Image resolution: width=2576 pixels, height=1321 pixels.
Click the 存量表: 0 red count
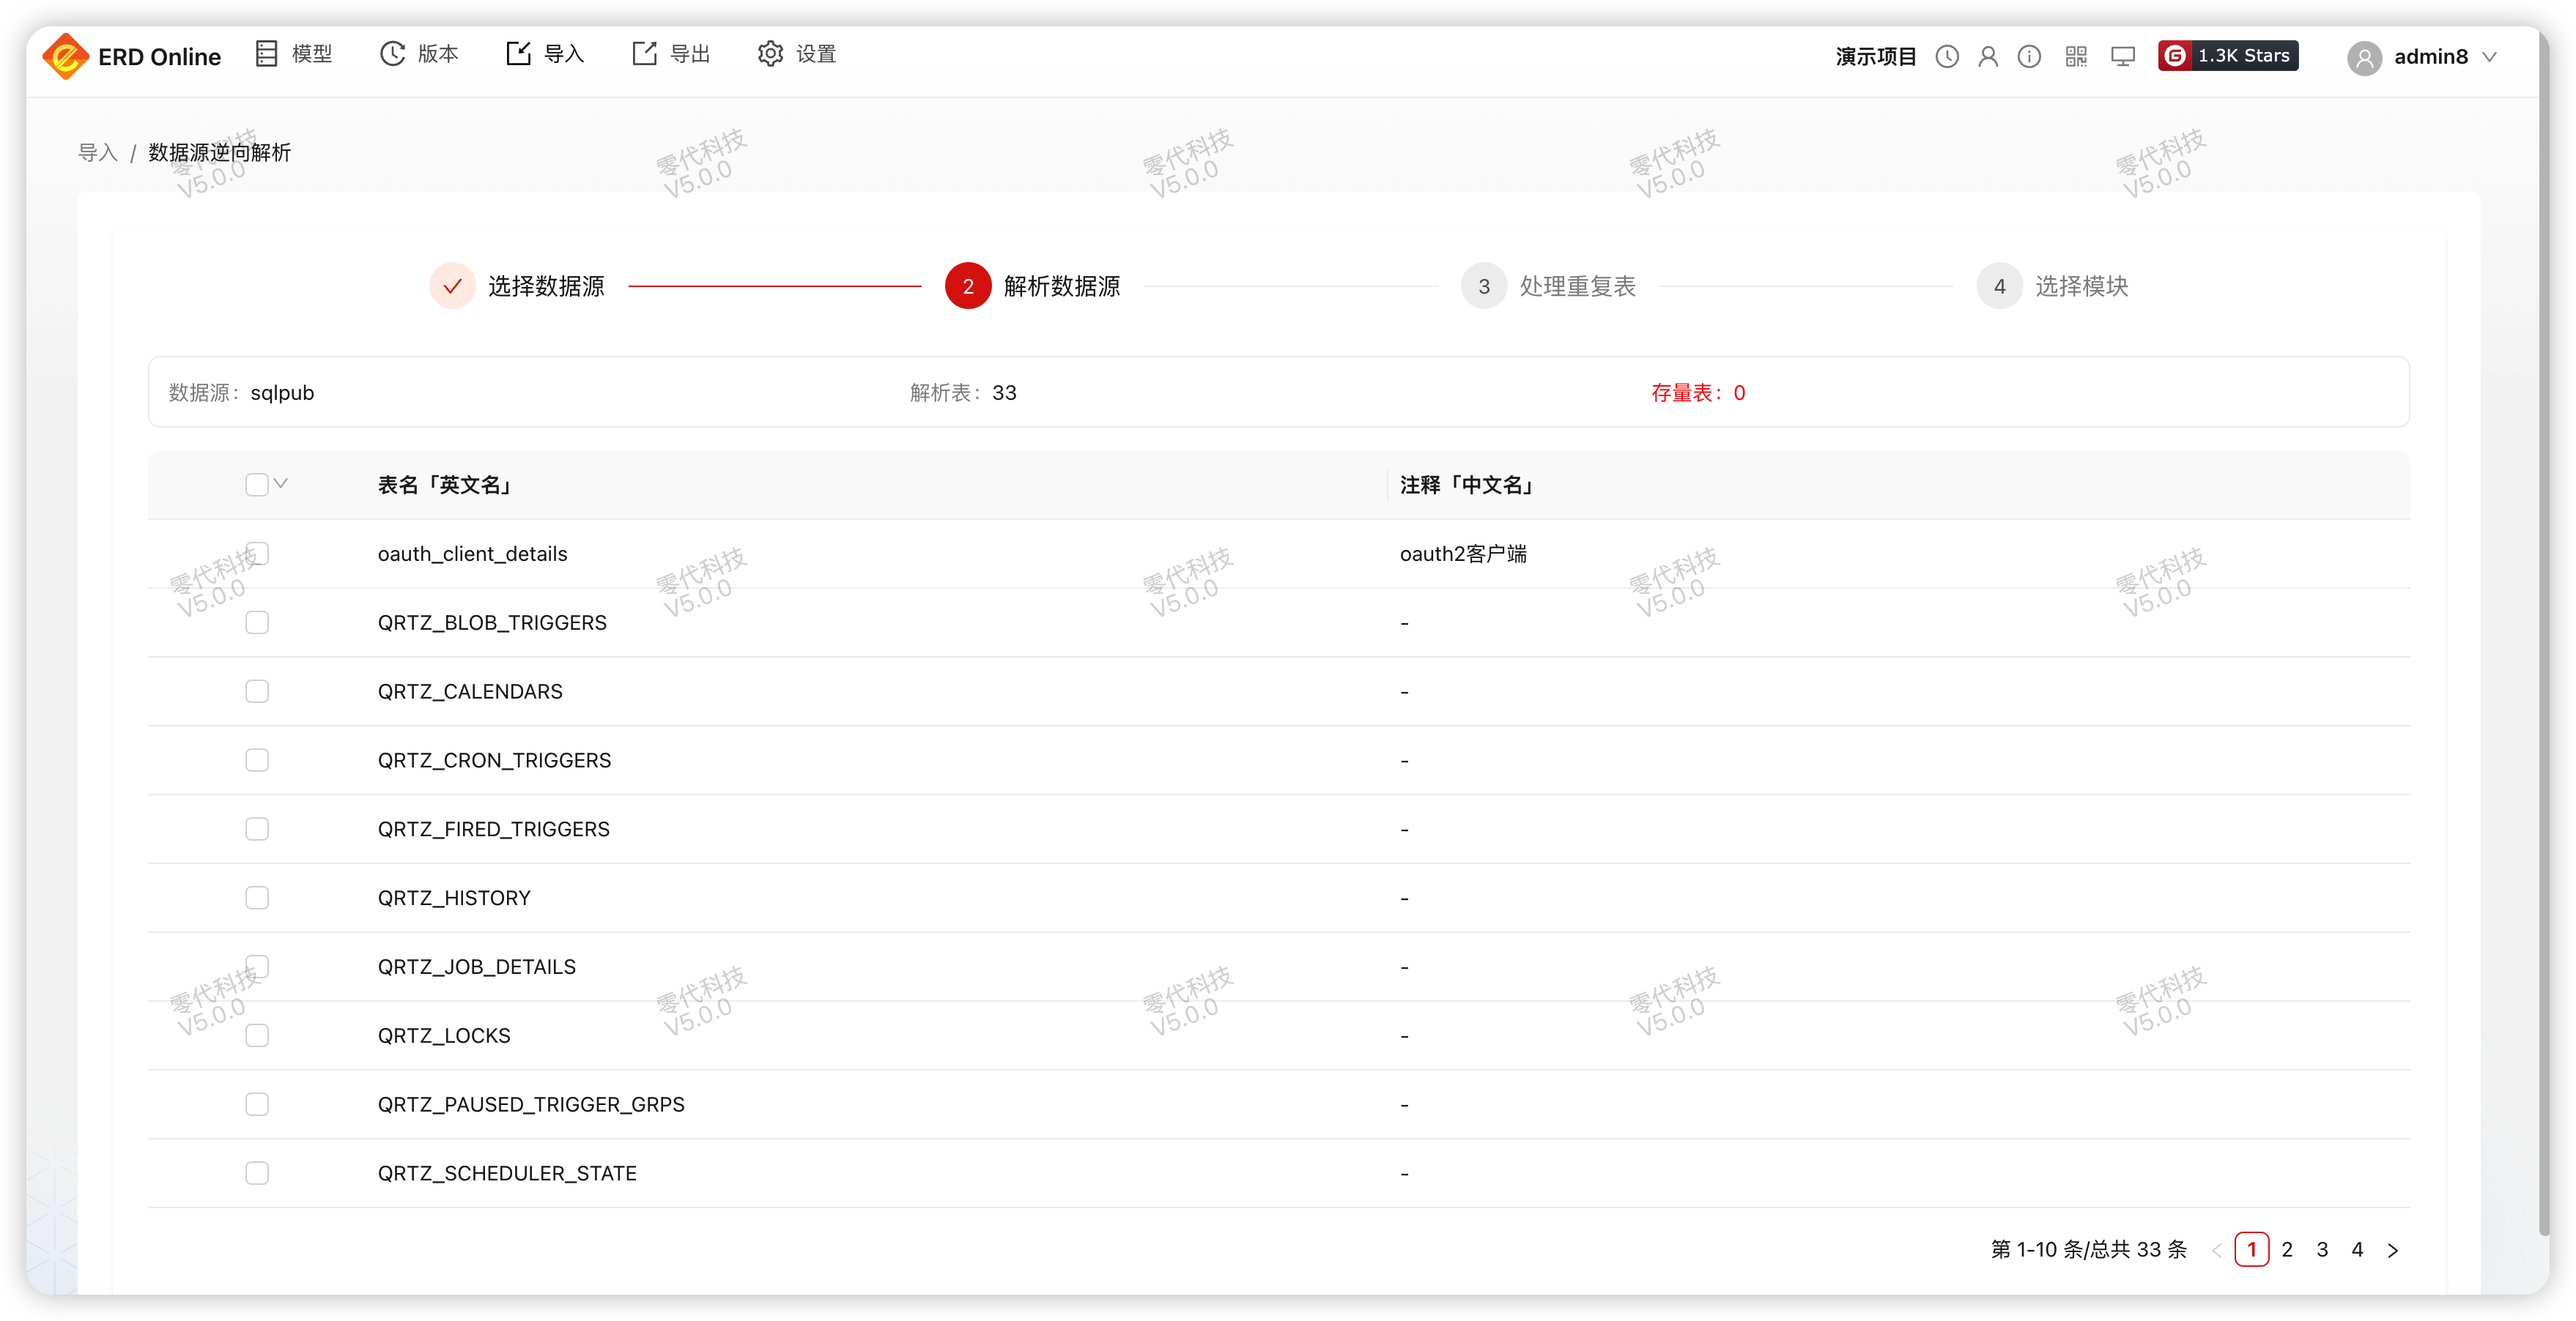[x=1698, y=392]
